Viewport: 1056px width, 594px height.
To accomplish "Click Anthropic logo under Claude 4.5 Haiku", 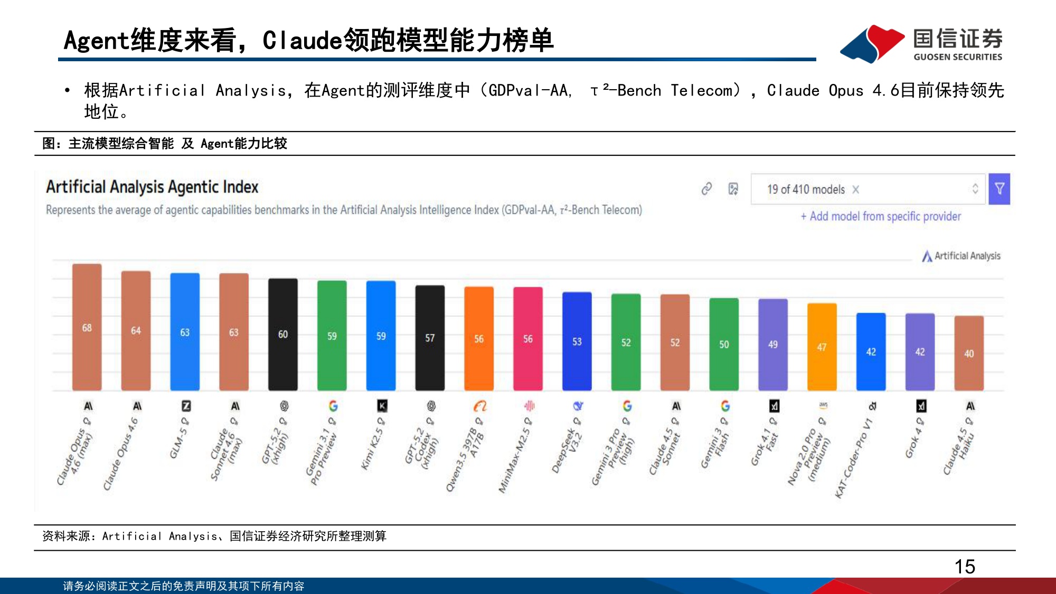I will coord(970,406).
